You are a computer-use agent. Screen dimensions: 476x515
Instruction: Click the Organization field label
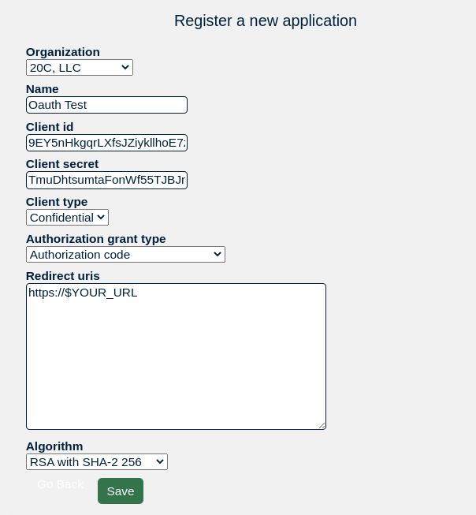[x=63, y=52]
